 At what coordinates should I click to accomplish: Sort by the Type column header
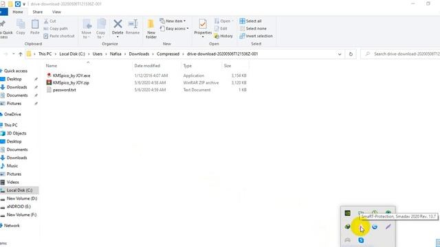point(188,66)
